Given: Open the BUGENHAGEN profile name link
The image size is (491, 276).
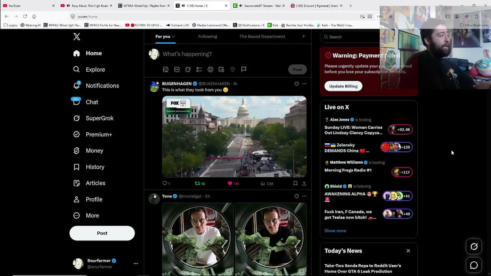Looking at the screenshot, I should click(x=177, y=84).
